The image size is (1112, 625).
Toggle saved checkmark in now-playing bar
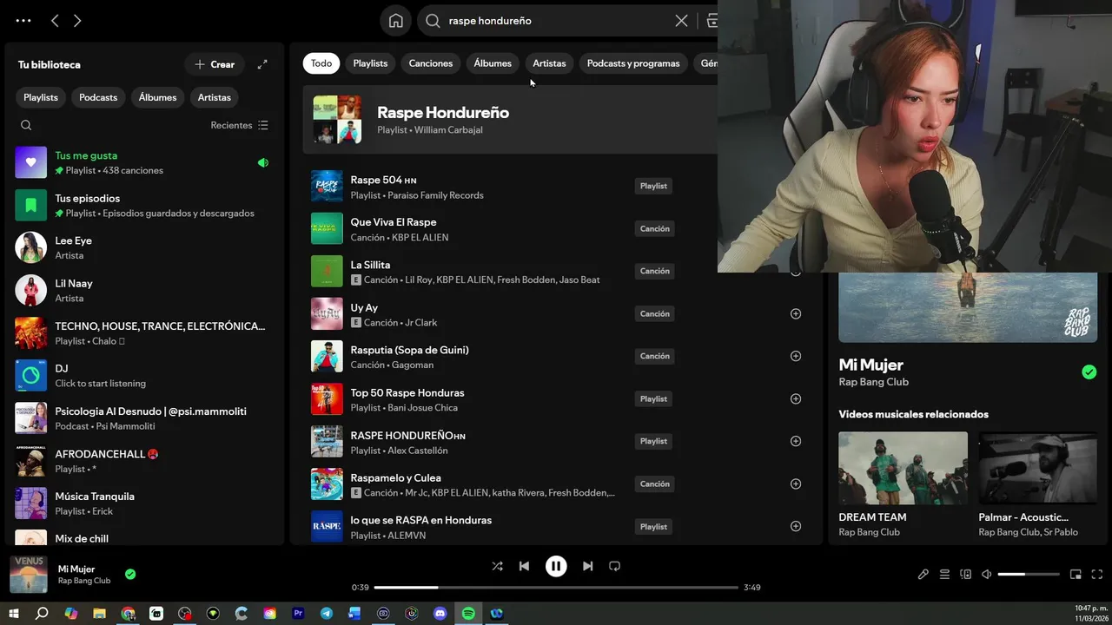(x=130, y=574)
